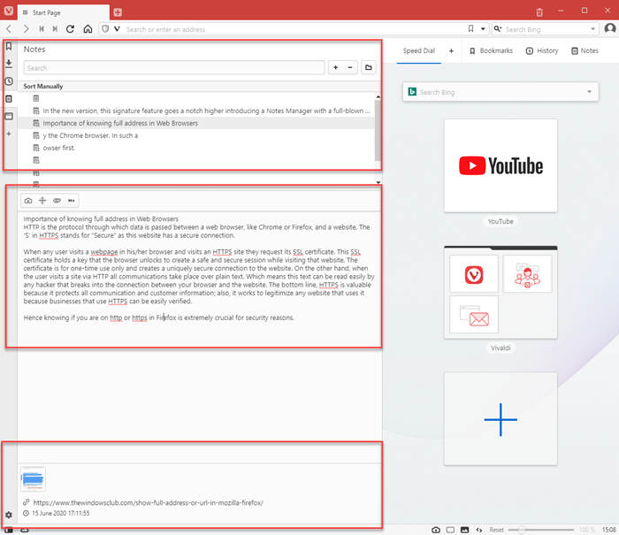The width and height of the screenshot is (619, 535).
Task: Open the Vivaldi menu logo
Action: pyautogui.click(x=9, y=11)
